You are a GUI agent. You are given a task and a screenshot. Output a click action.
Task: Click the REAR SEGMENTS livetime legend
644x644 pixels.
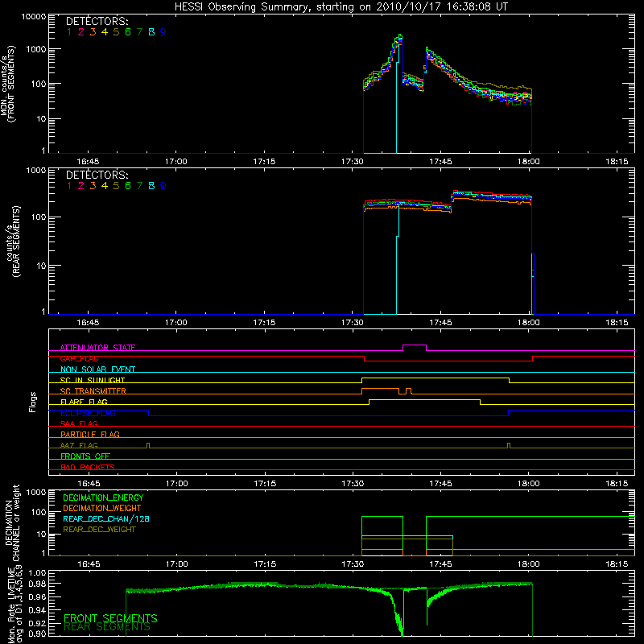[107, 627]
